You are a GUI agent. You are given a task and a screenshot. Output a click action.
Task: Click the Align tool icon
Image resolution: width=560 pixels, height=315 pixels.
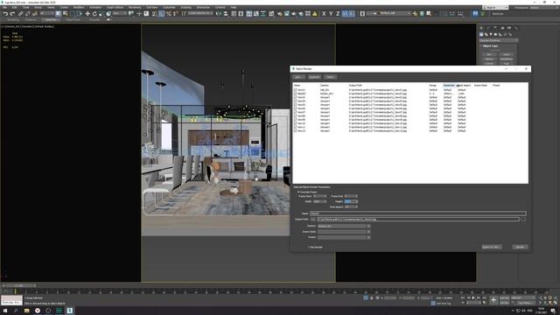pyautogui.click(x=226, y=14)
